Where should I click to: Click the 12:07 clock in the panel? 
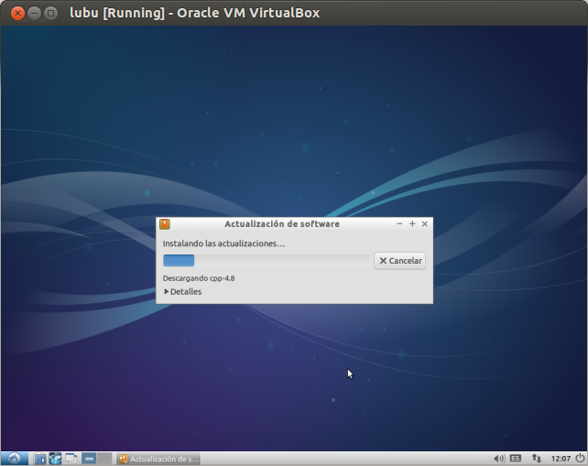click(x=561, y=459)
